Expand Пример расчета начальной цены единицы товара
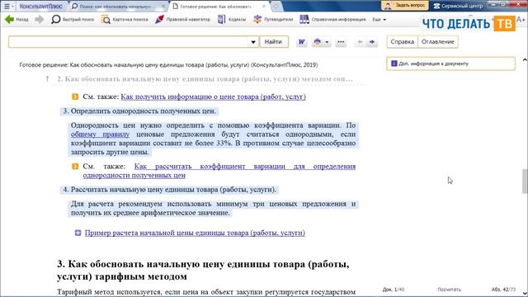 point(195,233)
